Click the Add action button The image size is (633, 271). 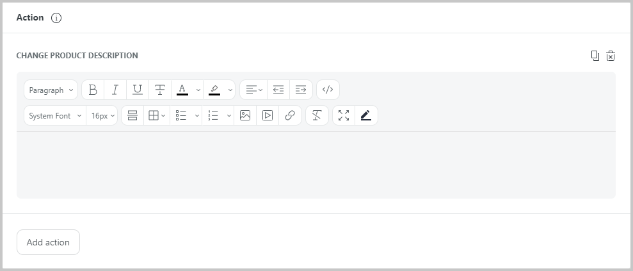click(x=48, y=242)
